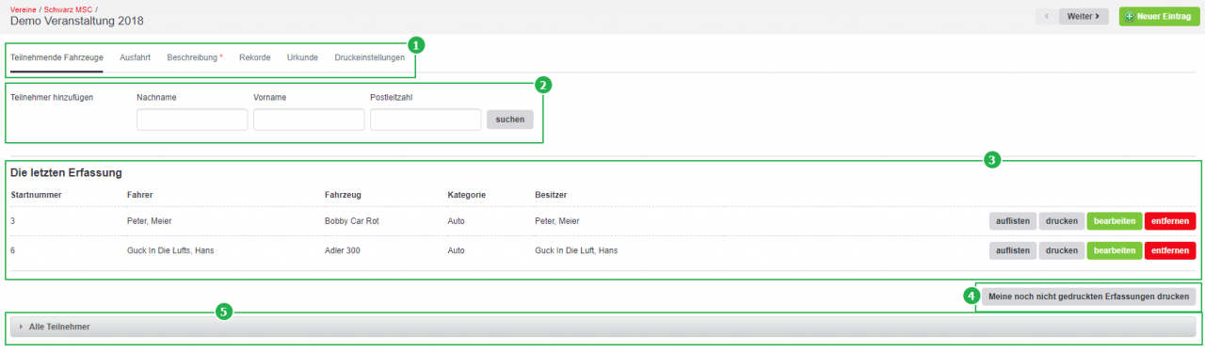Click the previous arrow button beside Weiter

click(1046, 16)
